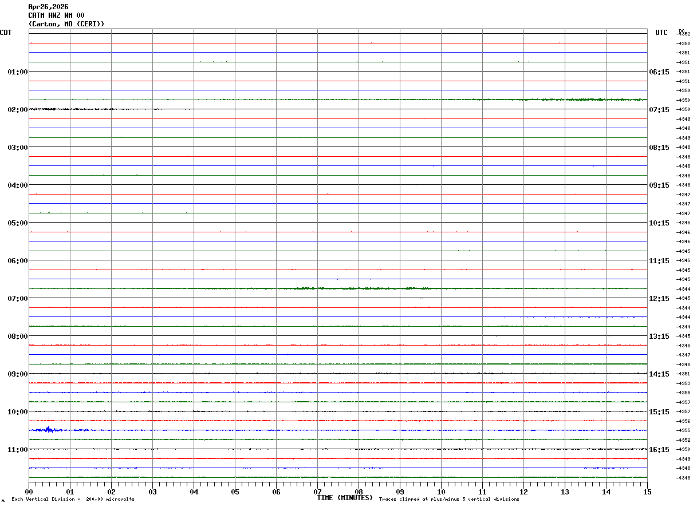Select the 11:00 CDT time label

[18, 449]
